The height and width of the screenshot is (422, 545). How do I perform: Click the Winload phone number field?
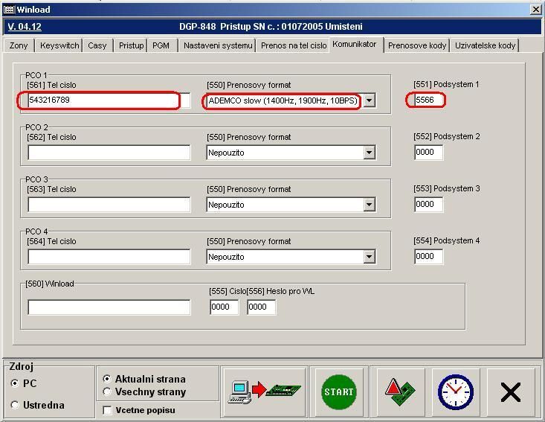click(x=109, y=307)
